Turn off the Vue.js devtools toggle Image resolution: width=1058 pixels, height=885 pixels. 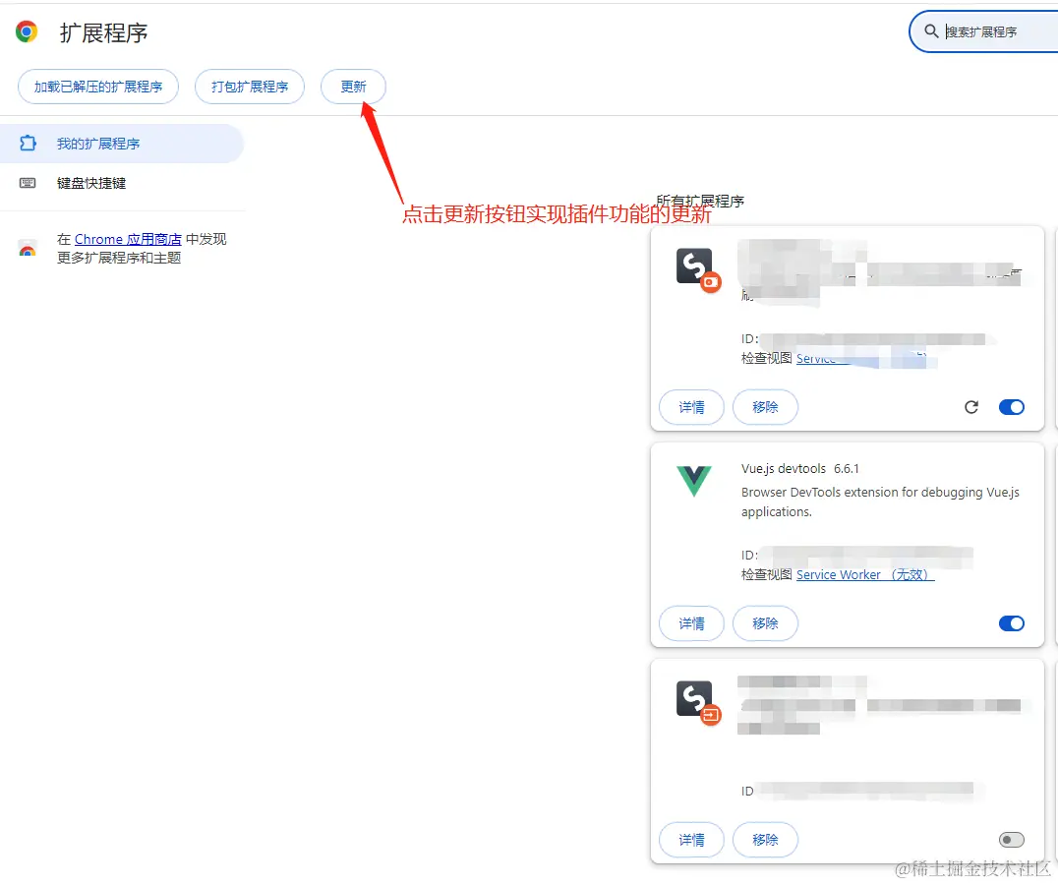[x=1012, y=623]
